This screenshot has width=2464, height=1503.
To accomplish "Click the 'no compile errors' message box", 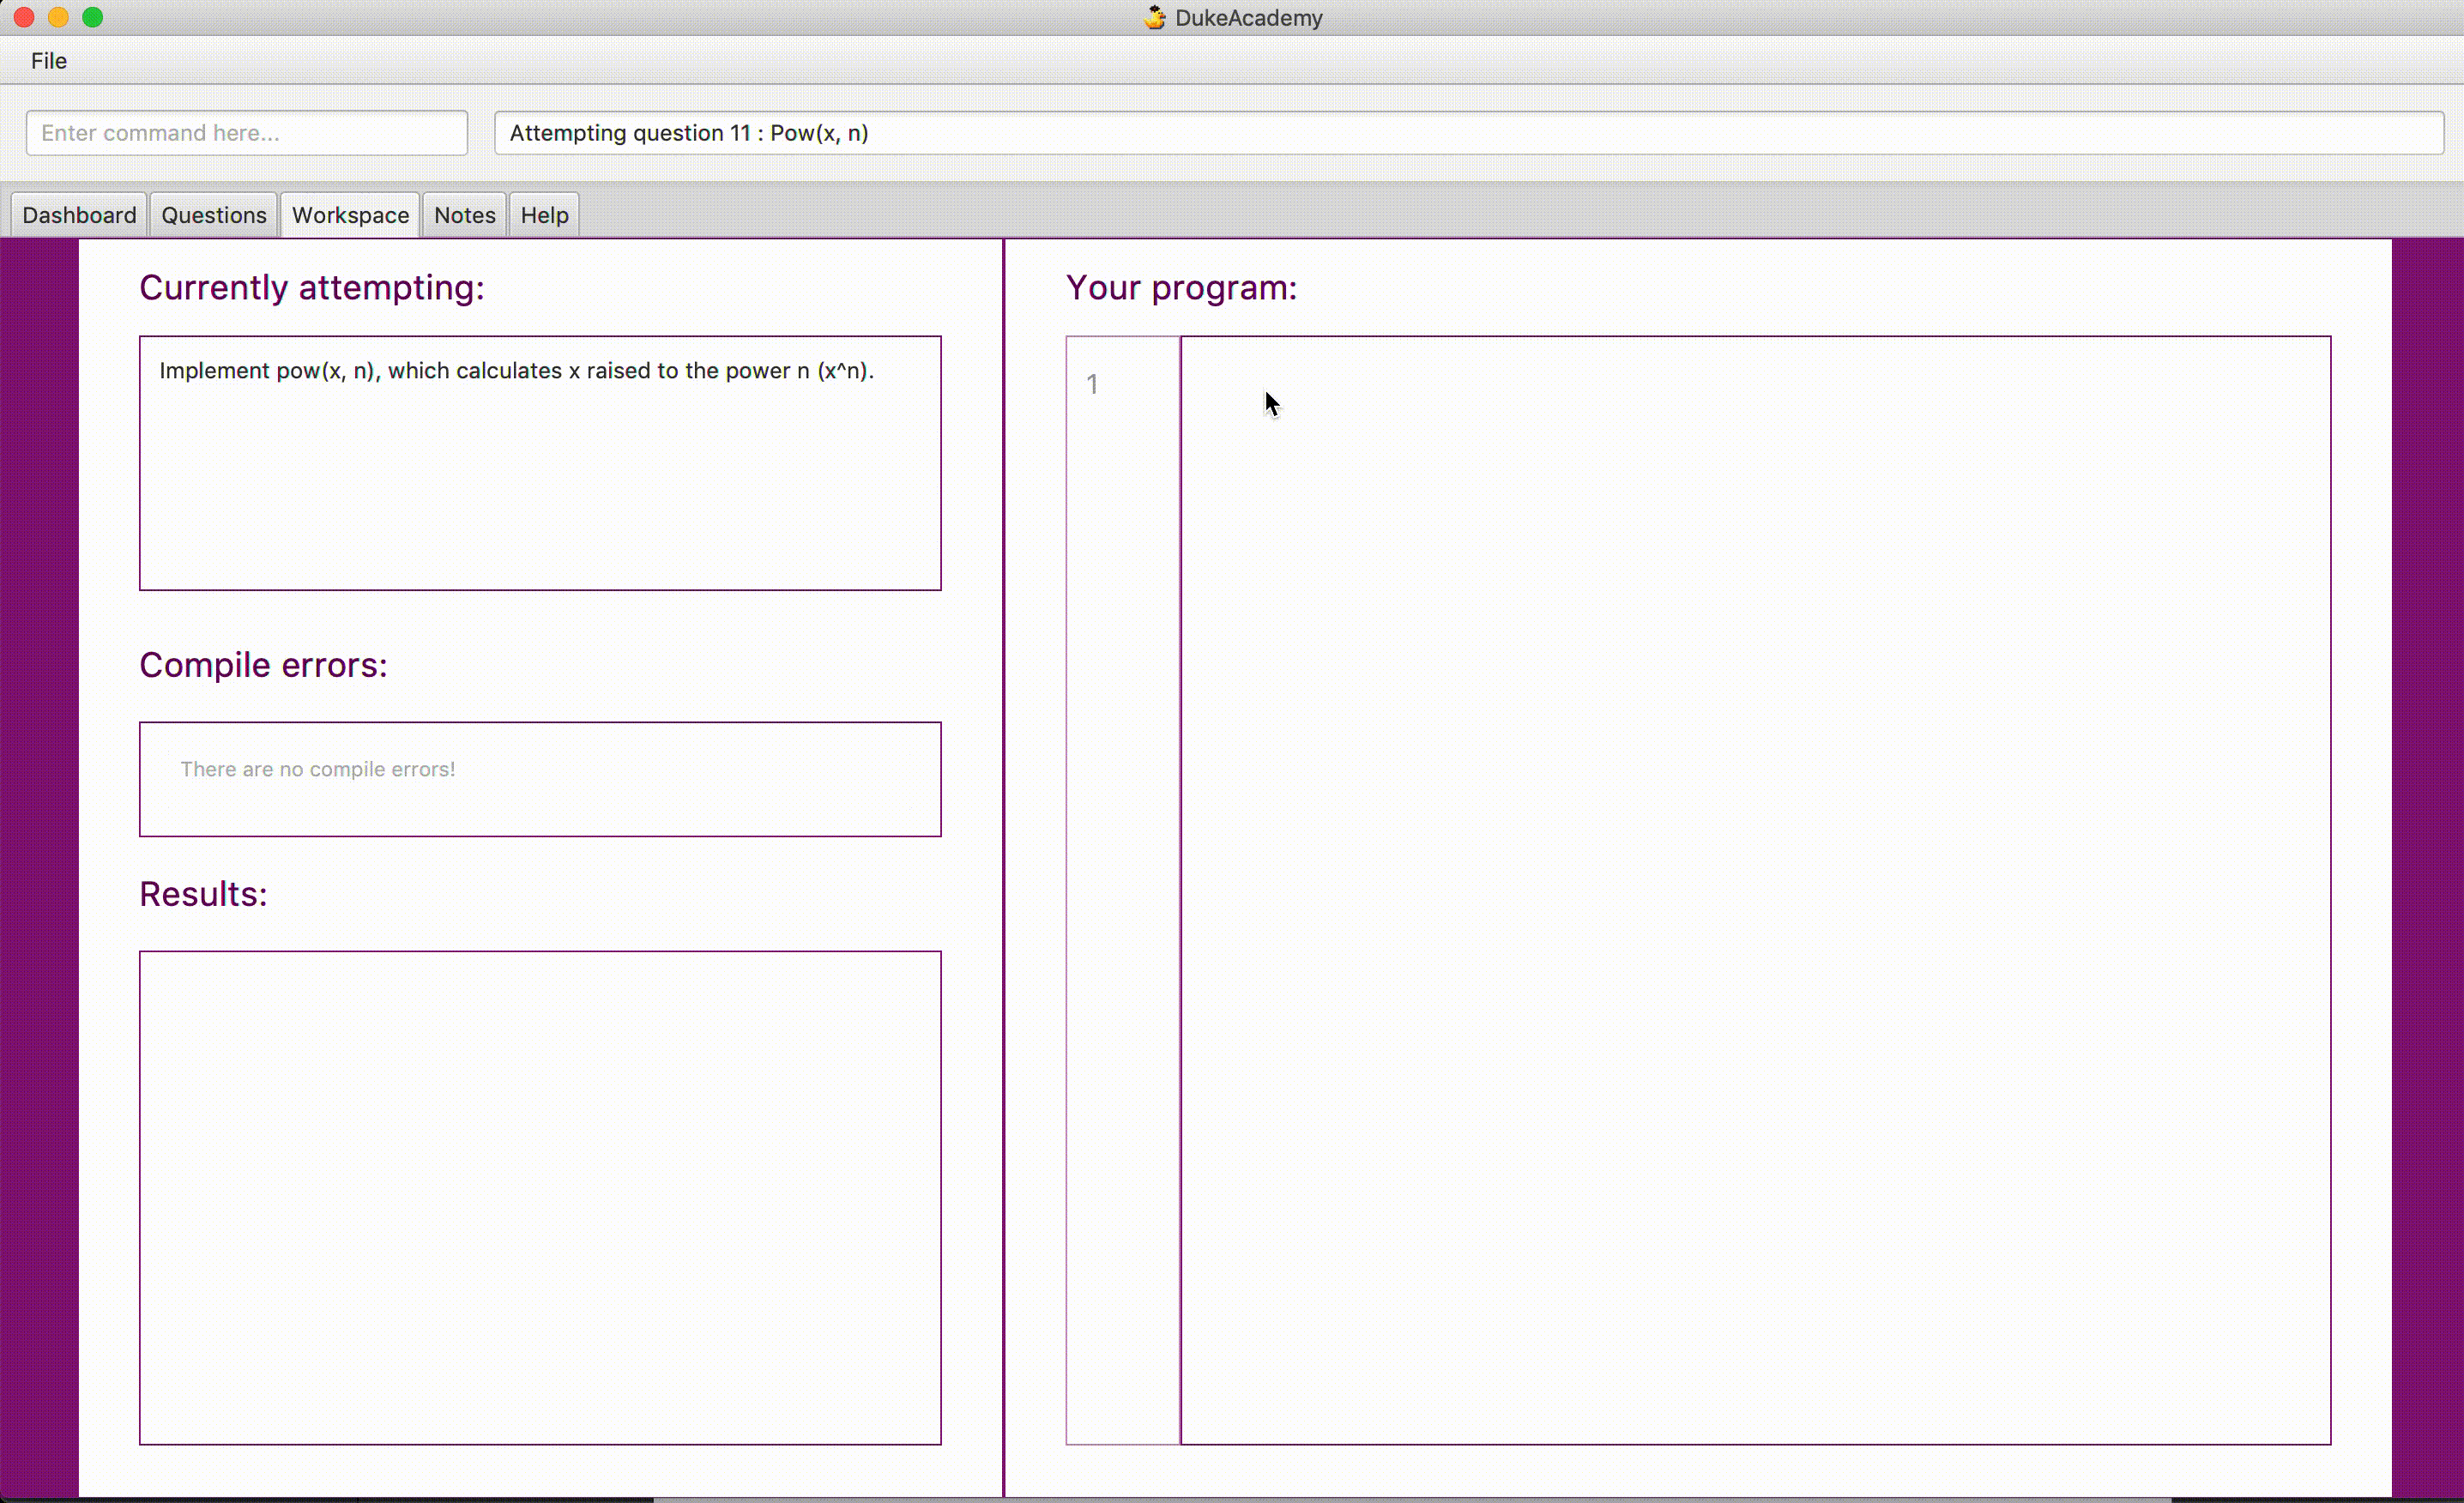I will coord(540,778).
